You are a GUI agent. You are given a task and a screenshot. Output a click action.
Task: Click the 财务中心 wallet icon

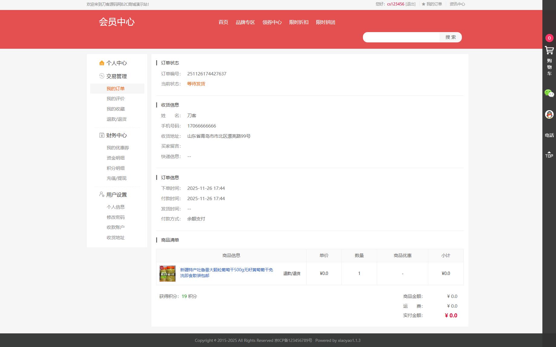point(101,135)
